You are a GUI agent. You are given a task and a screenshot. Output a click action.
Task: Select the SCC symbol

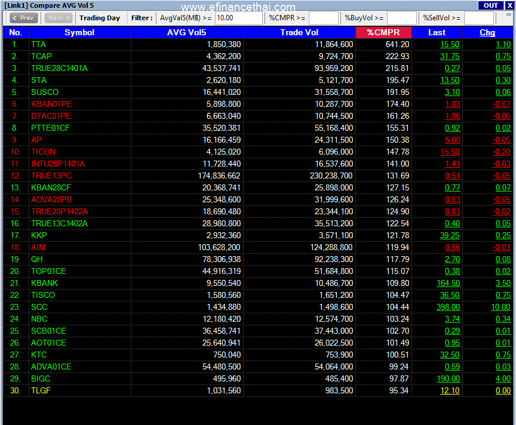tap(39, 307)
